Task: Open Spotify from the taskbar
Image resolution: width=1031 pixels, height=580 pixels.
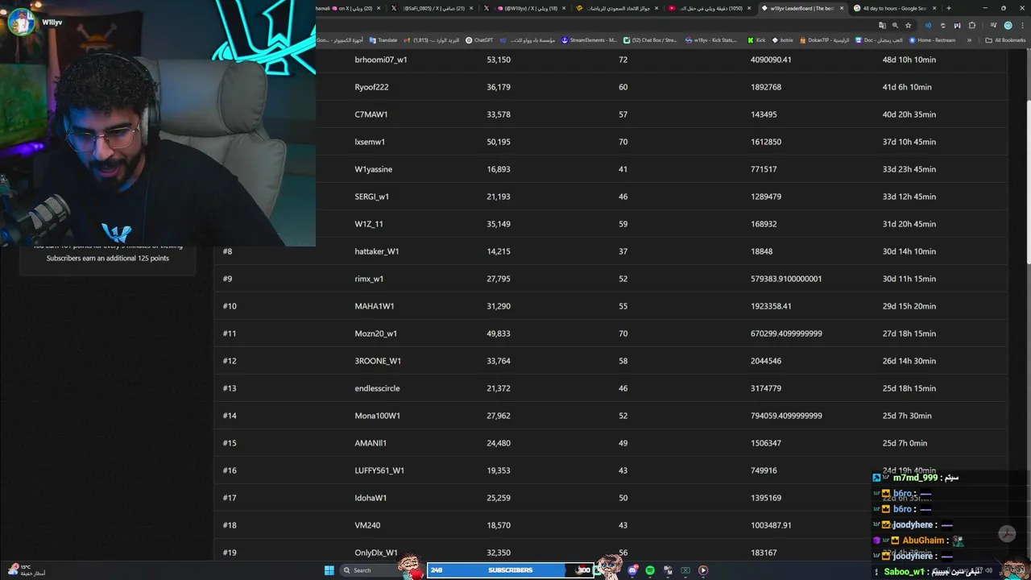Action: click(650, 570)
